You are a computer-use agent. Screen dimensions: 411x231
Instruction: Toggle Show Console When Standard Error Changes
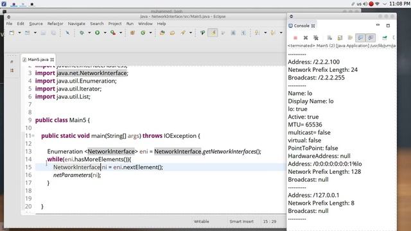[x=371, y=38]
